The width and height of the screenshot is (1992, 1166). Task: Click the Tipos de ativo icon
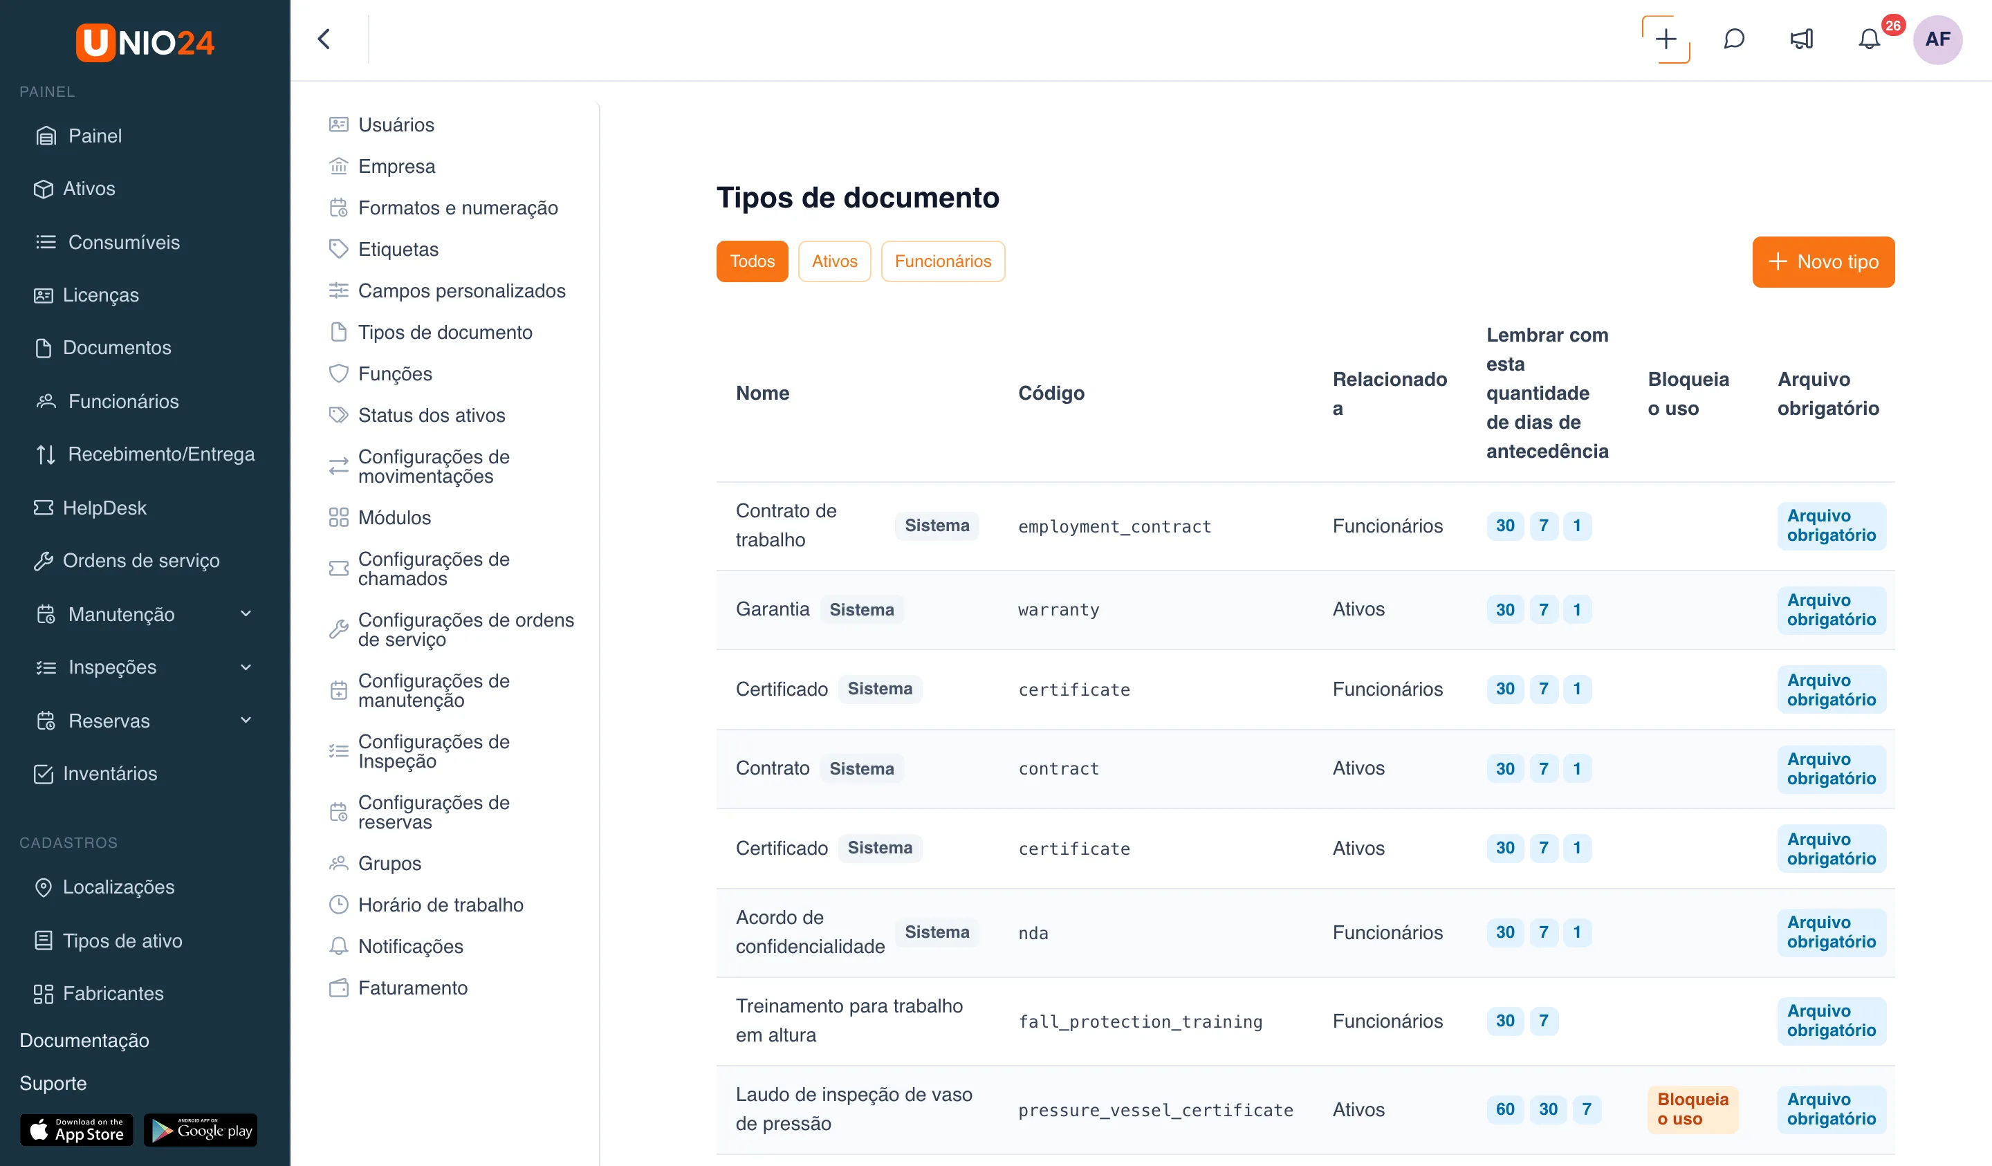(x=44, y=941)
